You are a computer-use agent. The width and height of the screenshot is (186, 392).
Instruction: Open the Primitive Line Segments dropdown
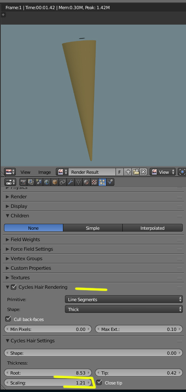click(x=123, y=299)
